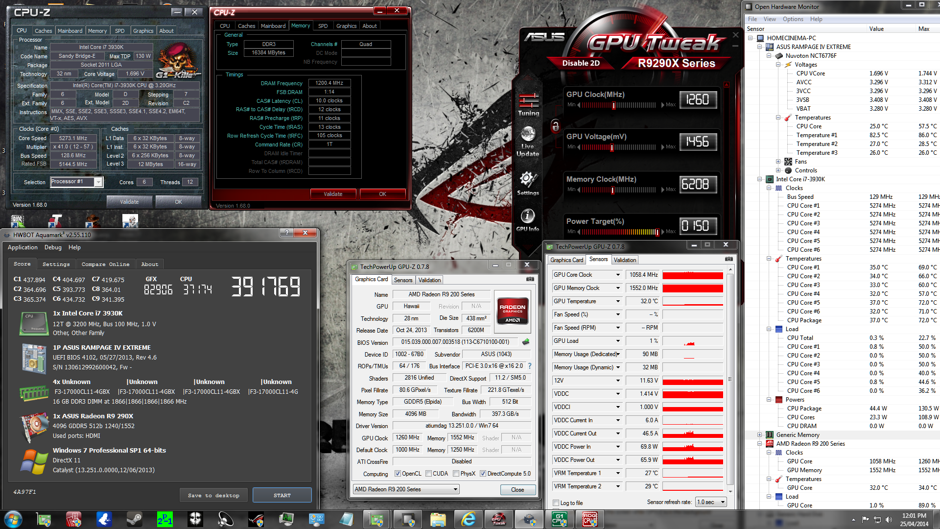Switch to Mainboard tab in left CPU-Z window
940x529 pixels.
coord(70,30)
